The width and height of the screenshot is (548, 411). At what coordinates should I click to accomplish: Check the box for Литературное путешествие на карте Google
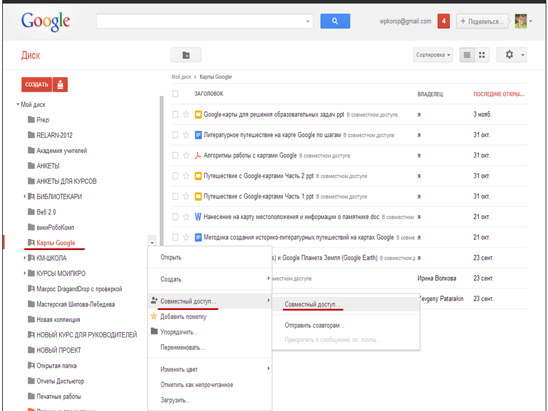tap(175, 135)
